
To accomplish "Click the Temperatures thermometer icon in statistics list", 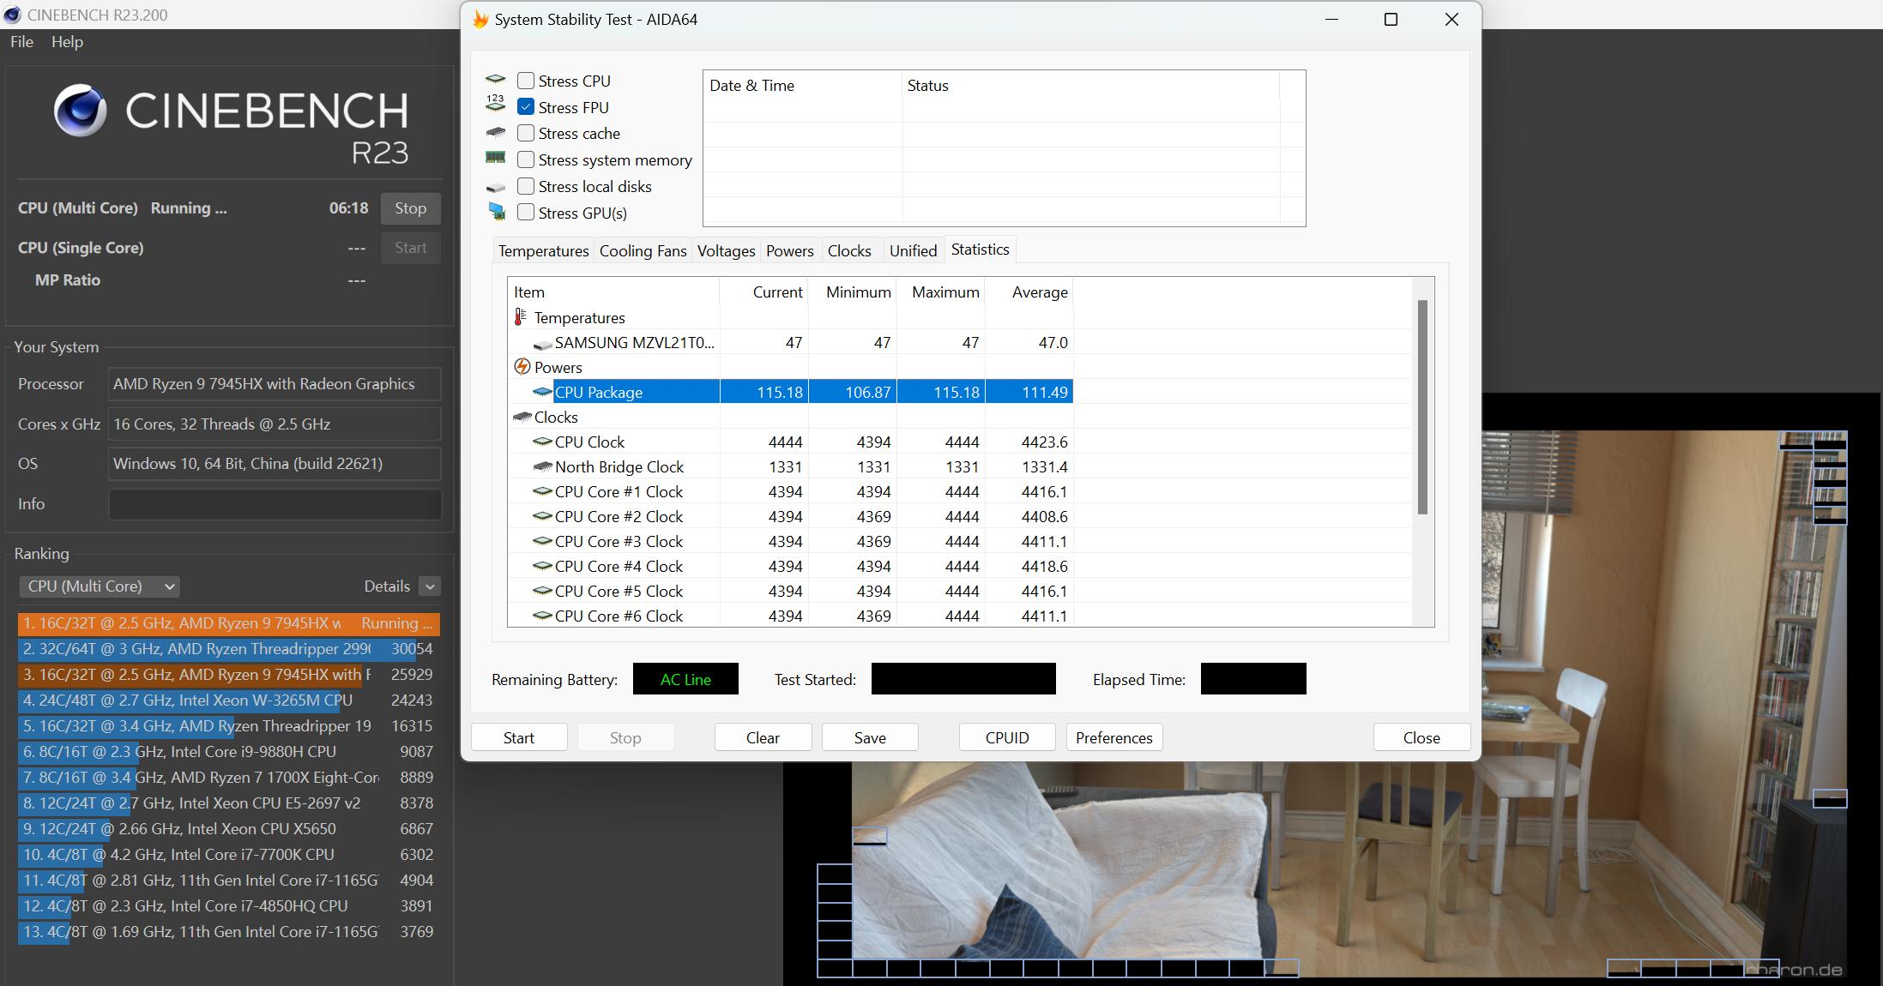I will tap(520, 317).
